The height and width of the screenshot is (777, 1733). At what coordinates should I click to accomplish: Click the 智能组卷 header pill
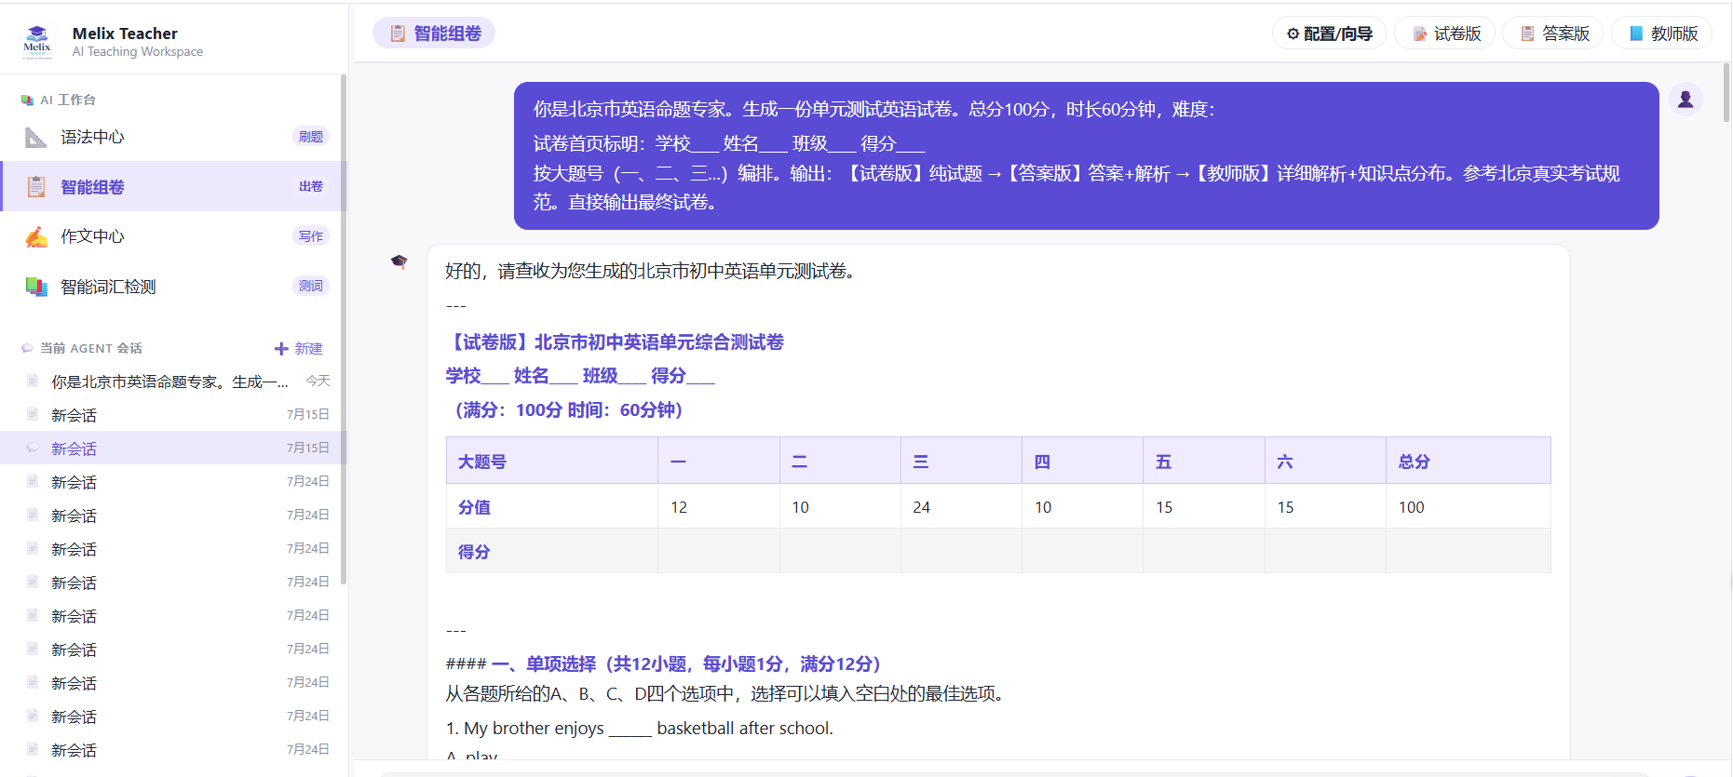[x=434, y=33]
